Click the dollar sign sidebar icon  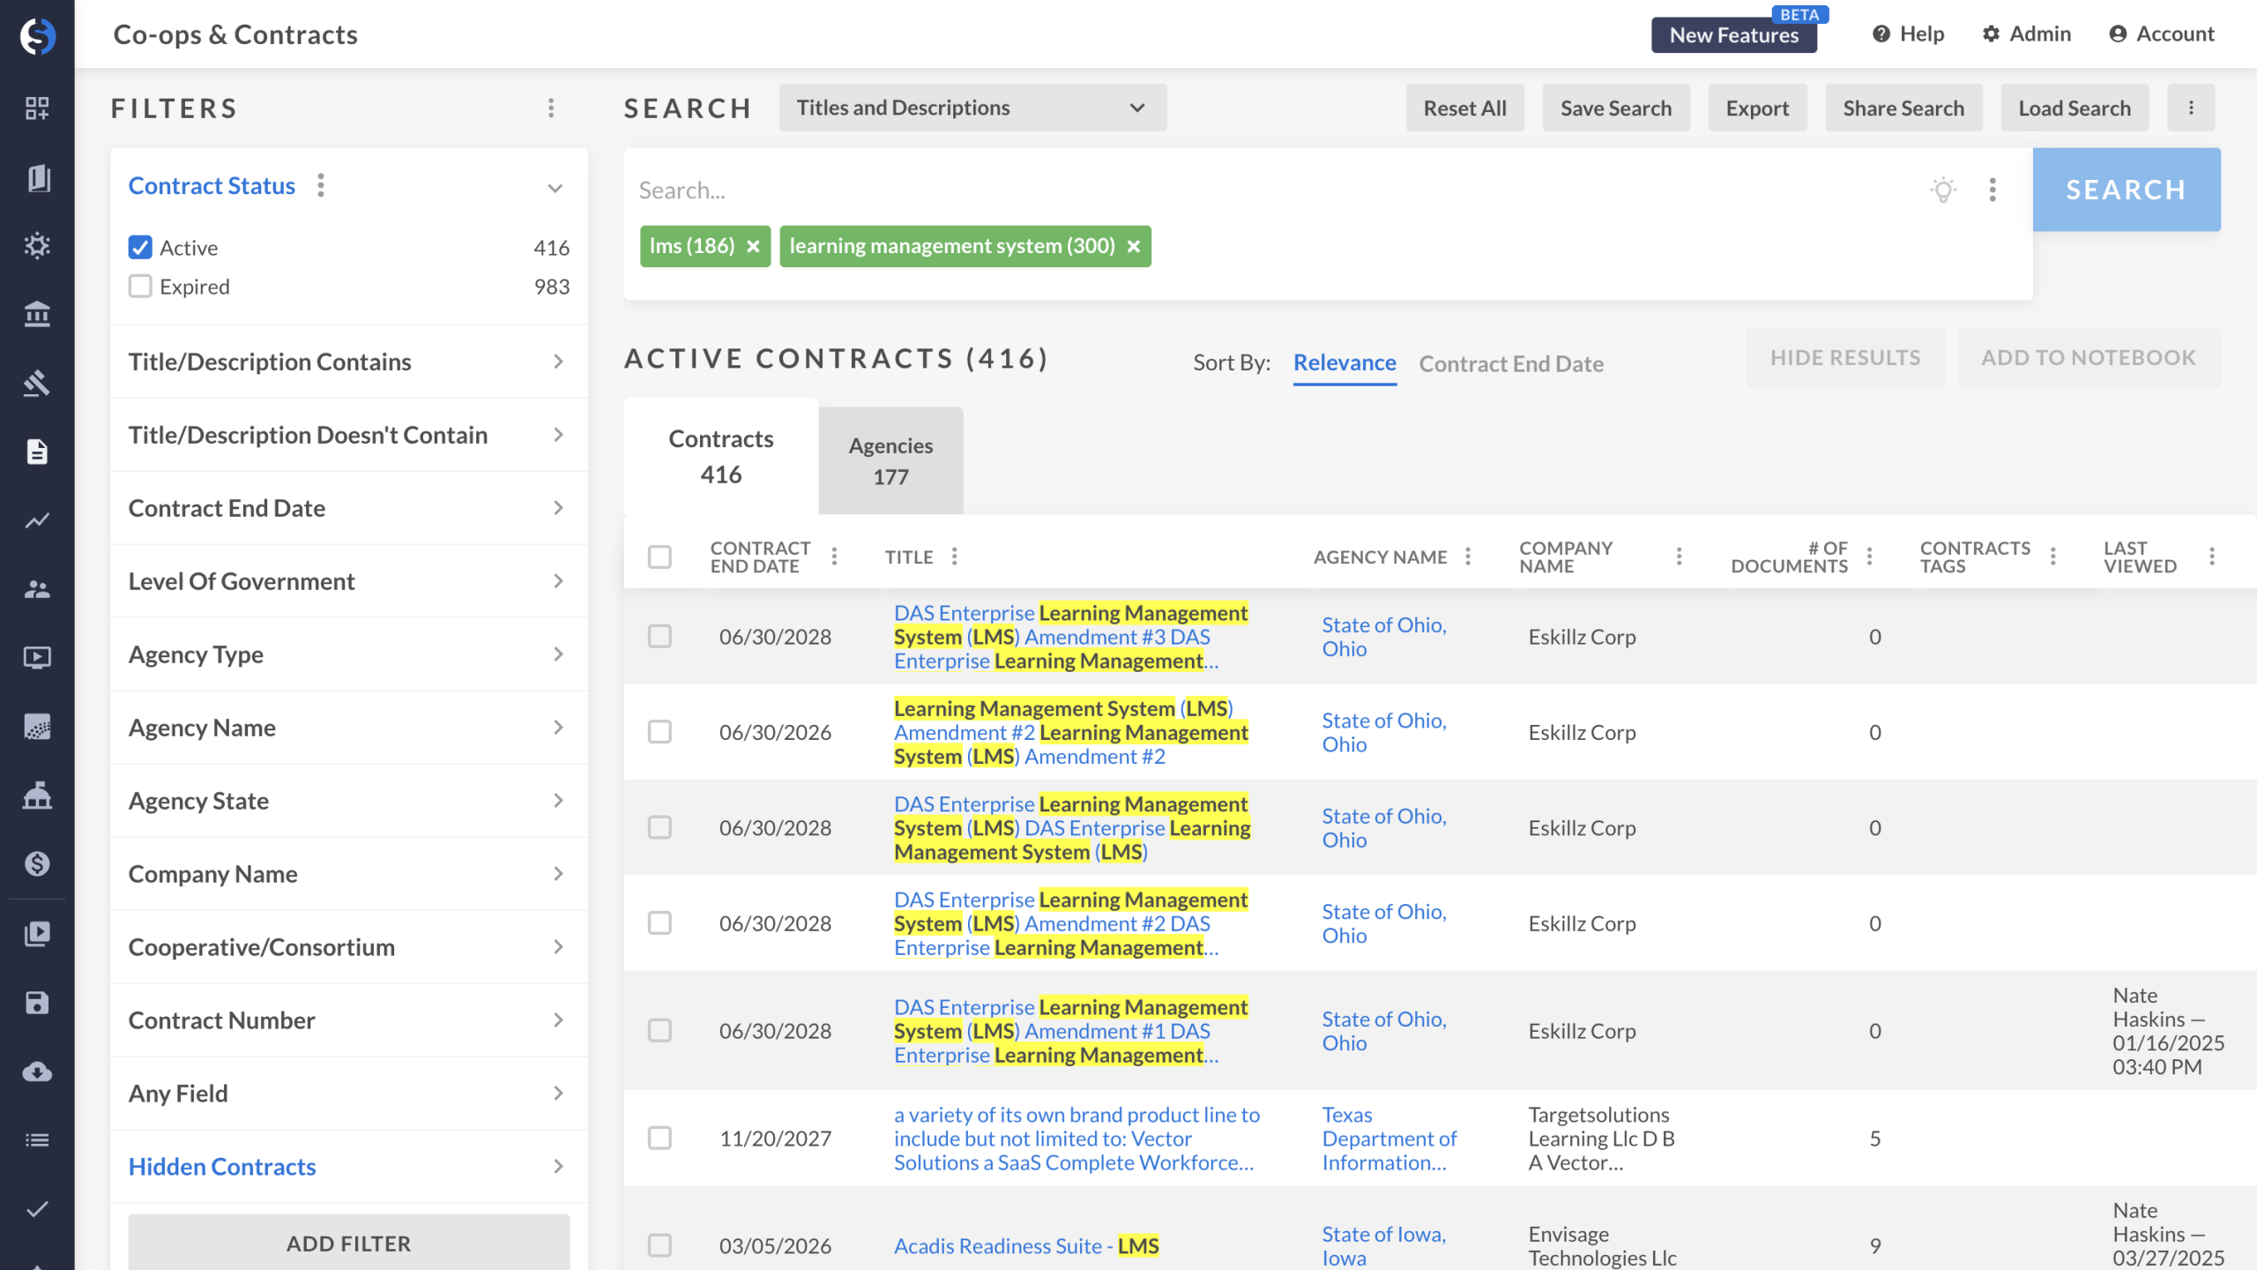click(x=37, y=863)
